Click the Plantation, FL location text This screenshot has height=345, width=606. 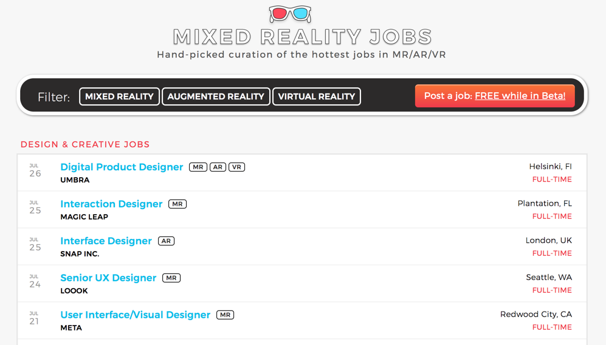(545, 204)
